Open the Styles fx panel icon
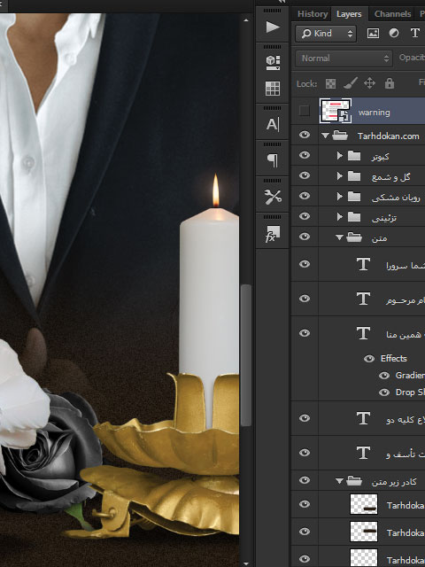The height and width of the screenshot is (567, 425). click(x=273, y=234)
